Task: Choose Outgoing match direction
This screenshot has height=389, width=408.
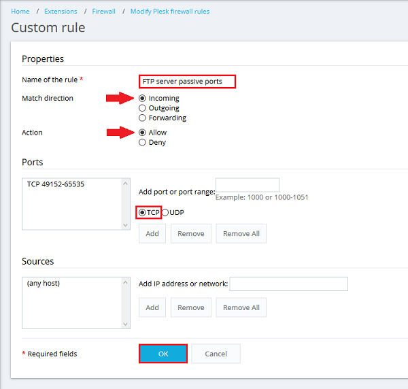Action: coord(142,108)
